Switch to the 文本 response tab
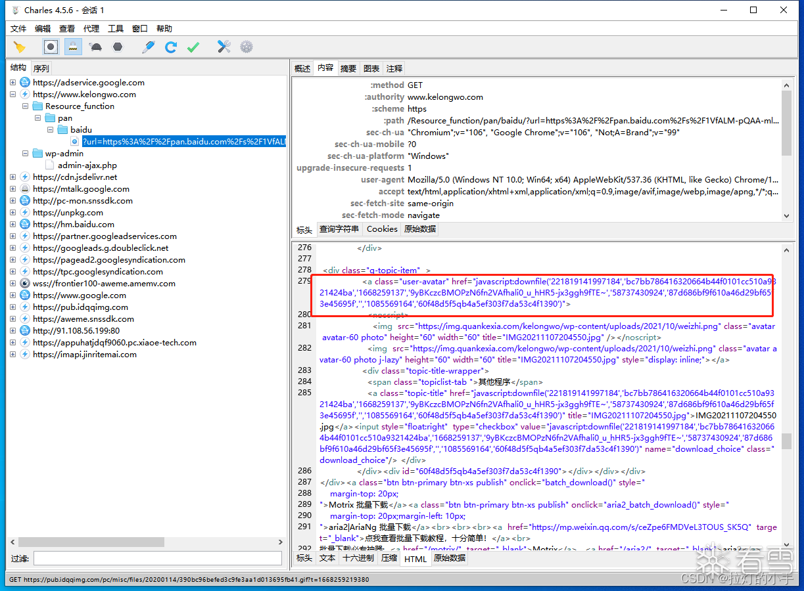Viewport: 804px width, 591px height. 327,558
